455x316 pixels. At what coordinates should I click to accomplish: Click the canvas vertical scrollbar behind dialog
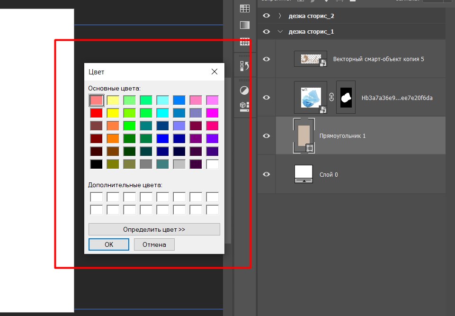coord(228,160)
